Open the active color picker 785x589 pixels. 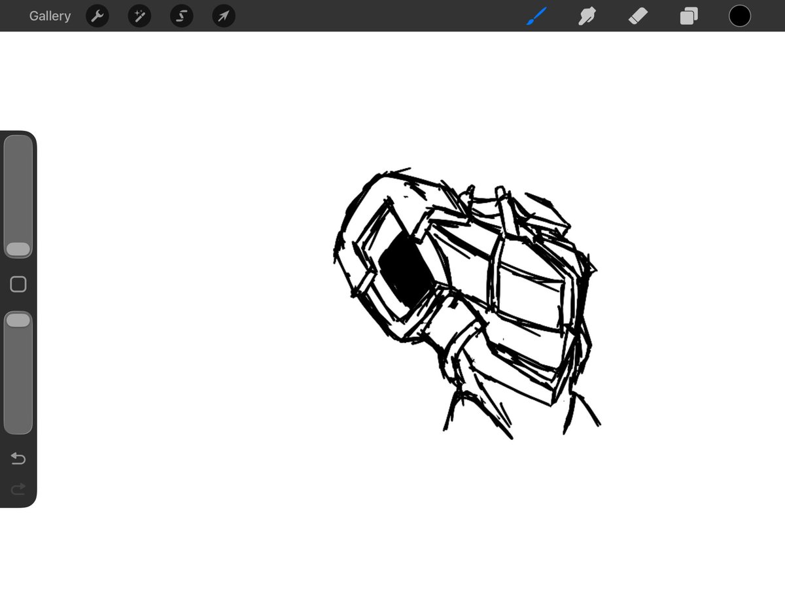click(x=740, y=16)
